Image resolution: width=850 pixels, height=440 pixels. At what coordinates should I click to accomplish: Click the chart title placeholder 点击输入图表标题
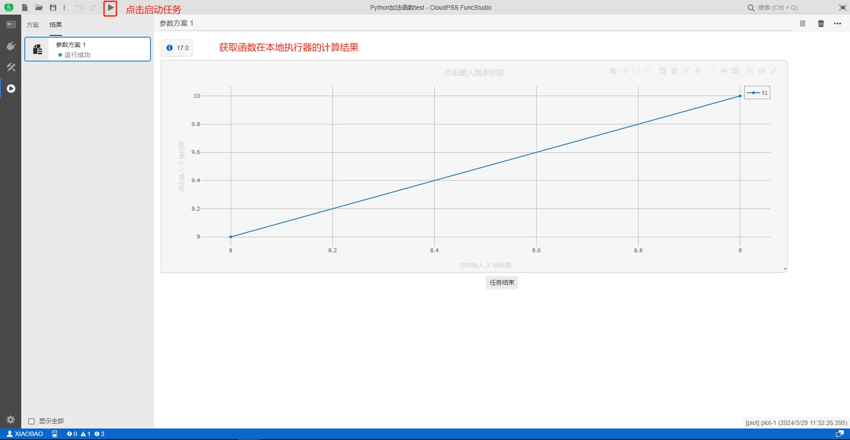coord(474,73)
